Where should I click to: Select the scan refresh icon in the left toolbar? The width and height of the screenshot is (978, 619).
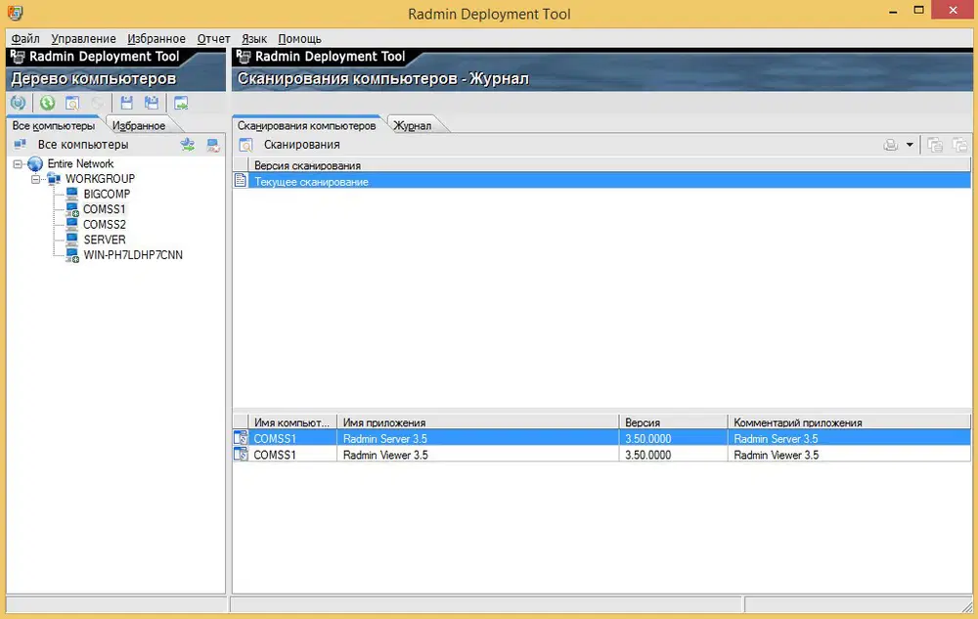click(x=19, y=103)
